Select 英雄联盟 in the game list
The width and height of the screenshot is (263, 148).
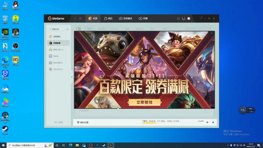[59, 43]
